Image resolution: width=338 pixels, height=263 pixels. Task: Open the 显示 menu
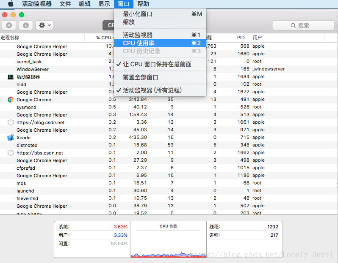click(104, 4)
